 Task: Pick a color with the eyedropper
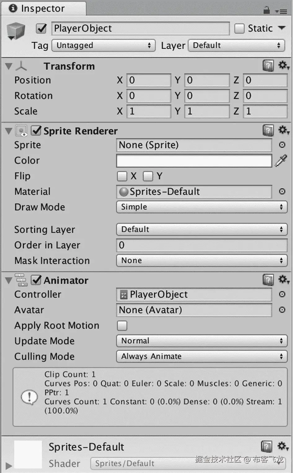coord(281,161)
